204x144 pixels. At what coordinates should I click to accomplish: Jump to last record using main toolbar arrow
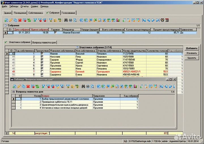158,20
